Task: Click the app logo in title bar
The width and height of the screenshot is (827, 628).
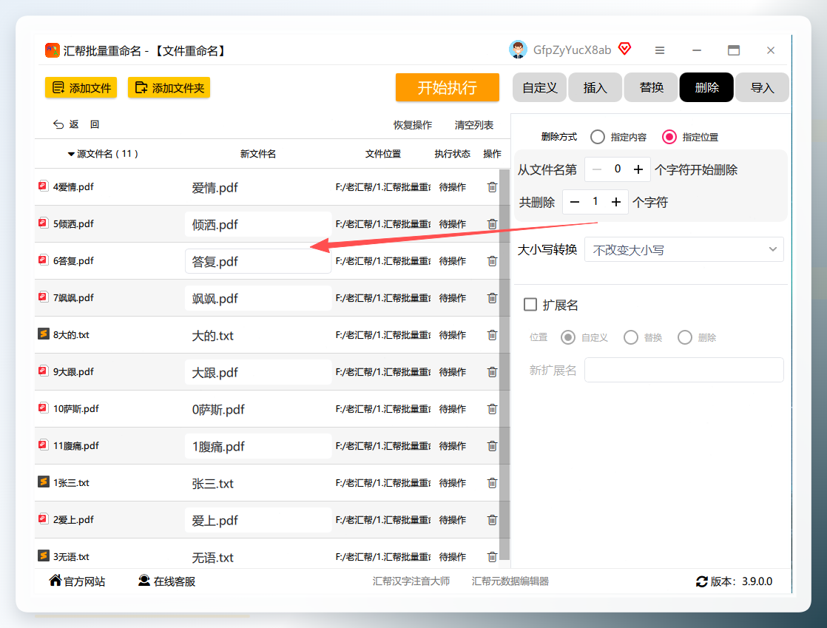Action: 53,50
